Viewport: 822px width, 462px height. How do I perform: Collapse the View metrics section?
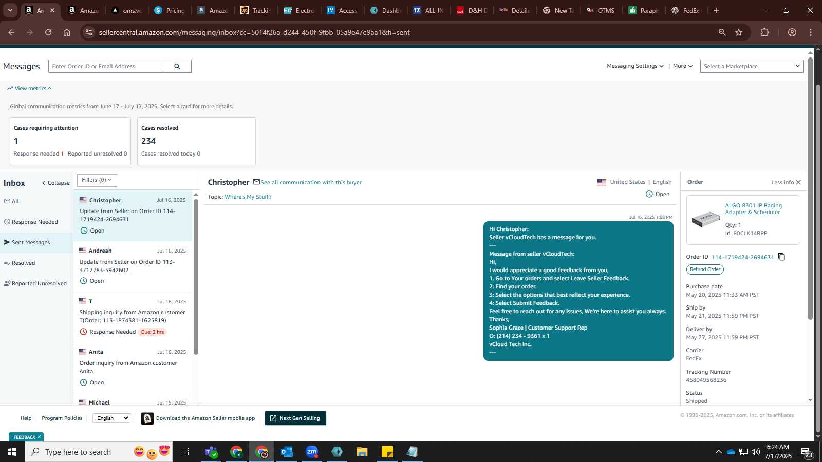pyautogui.click(x=29, y=88)
